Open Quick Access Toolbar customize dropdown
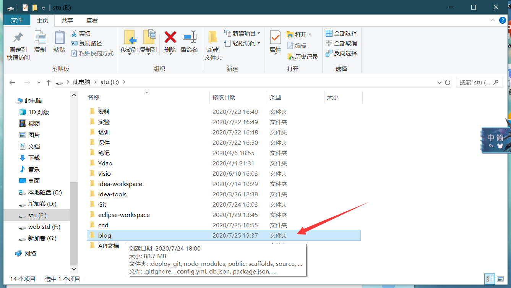Image resolution: width=511 pixels, height=288 pixels. [x=43, y=8]
